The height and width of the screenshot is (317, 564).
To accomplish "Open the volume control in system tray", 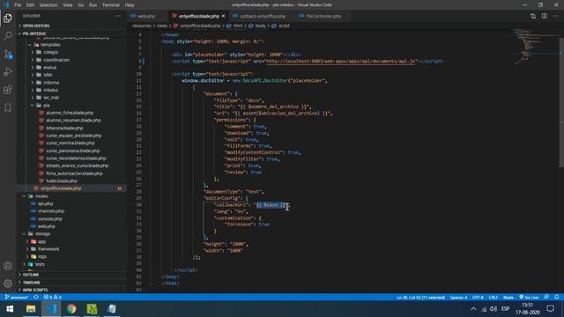I will point(493,309).
